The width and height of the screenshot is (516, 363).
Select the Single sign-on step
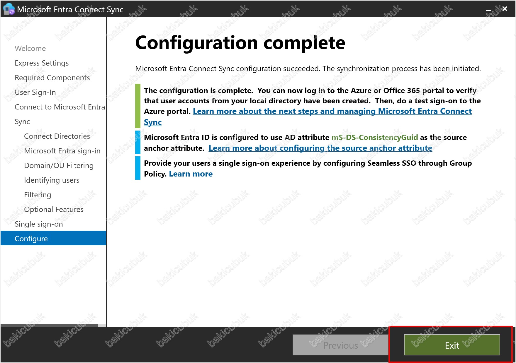[x=39, y=224]
